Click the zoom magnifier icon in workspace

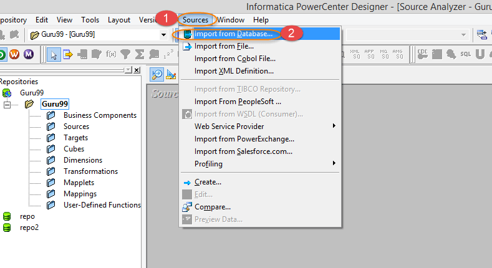click(x=157, y=75)
